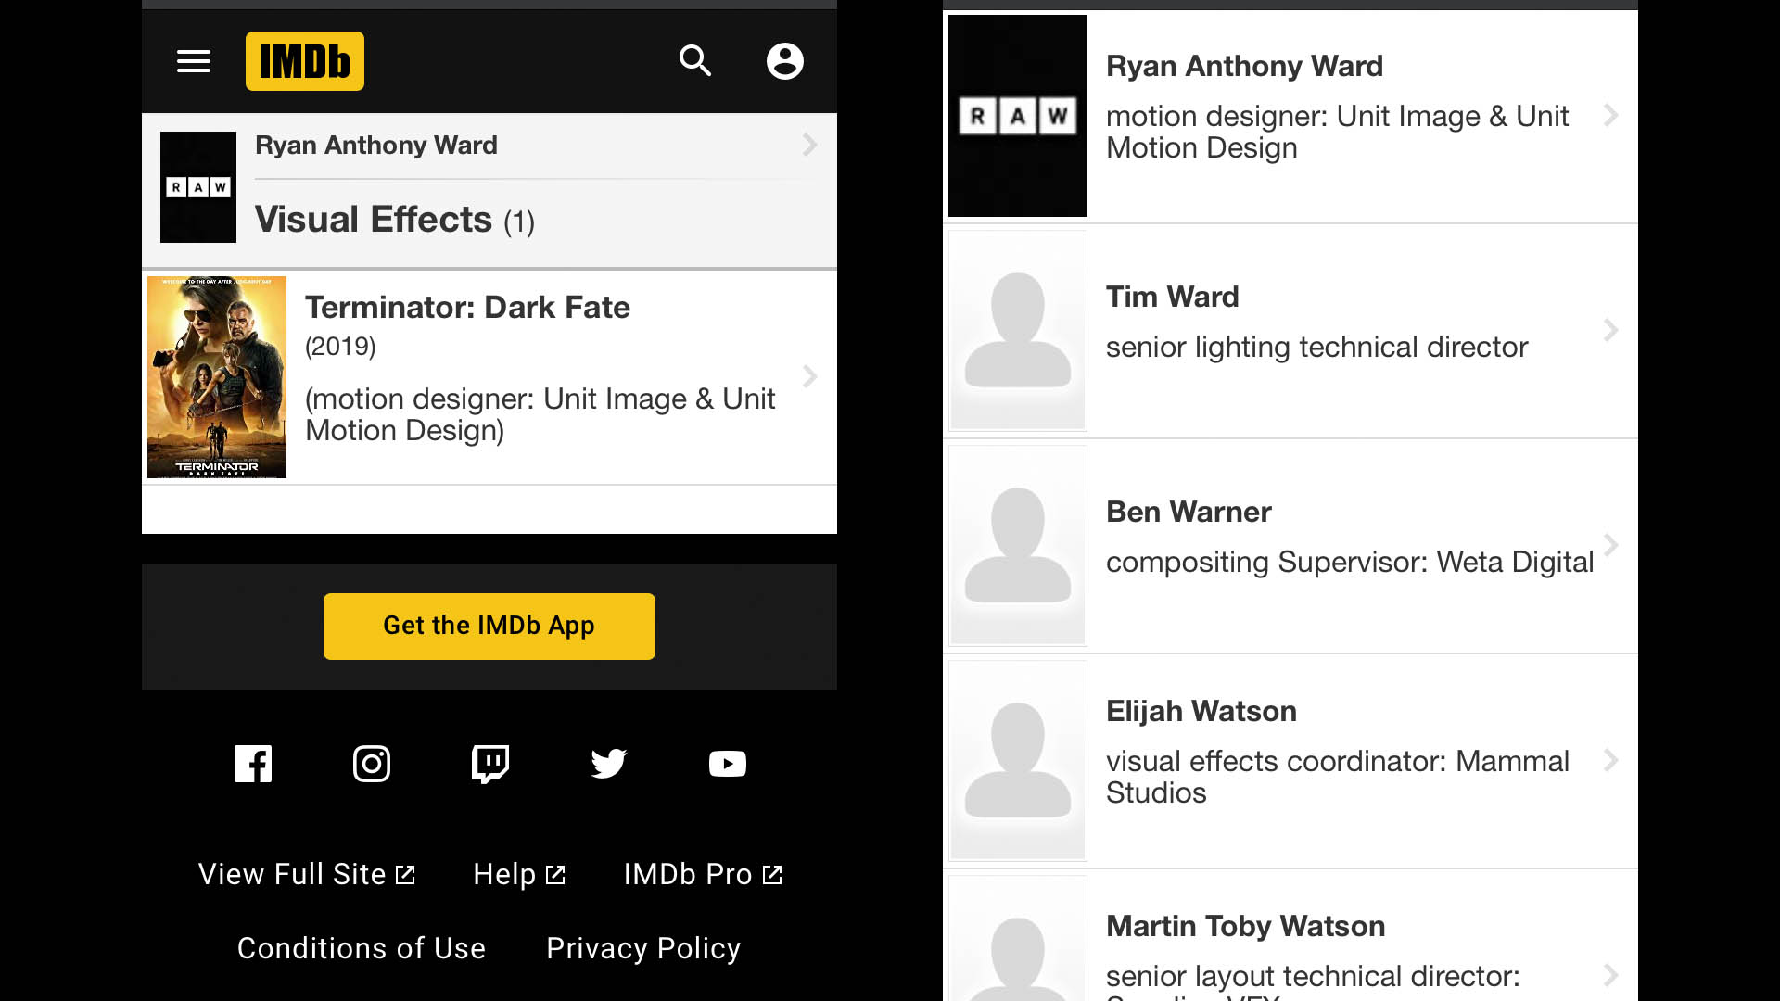
Task: Click the Martin Toby Watson name
Action: [1246, 926]
